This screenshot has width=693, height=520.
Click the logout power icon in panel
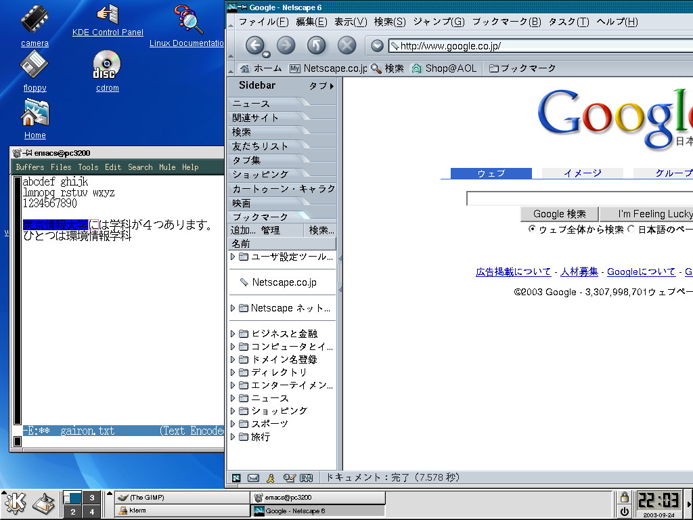coord(624,512)
